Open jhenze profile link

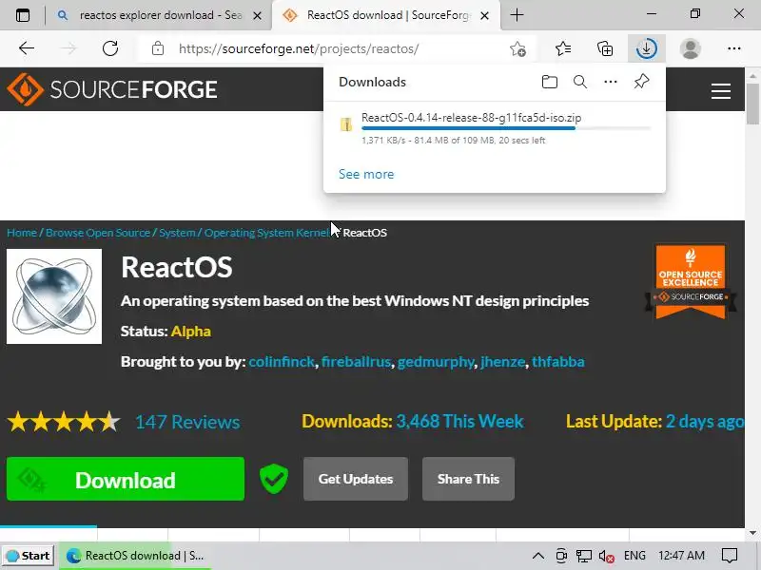point(502,362)
